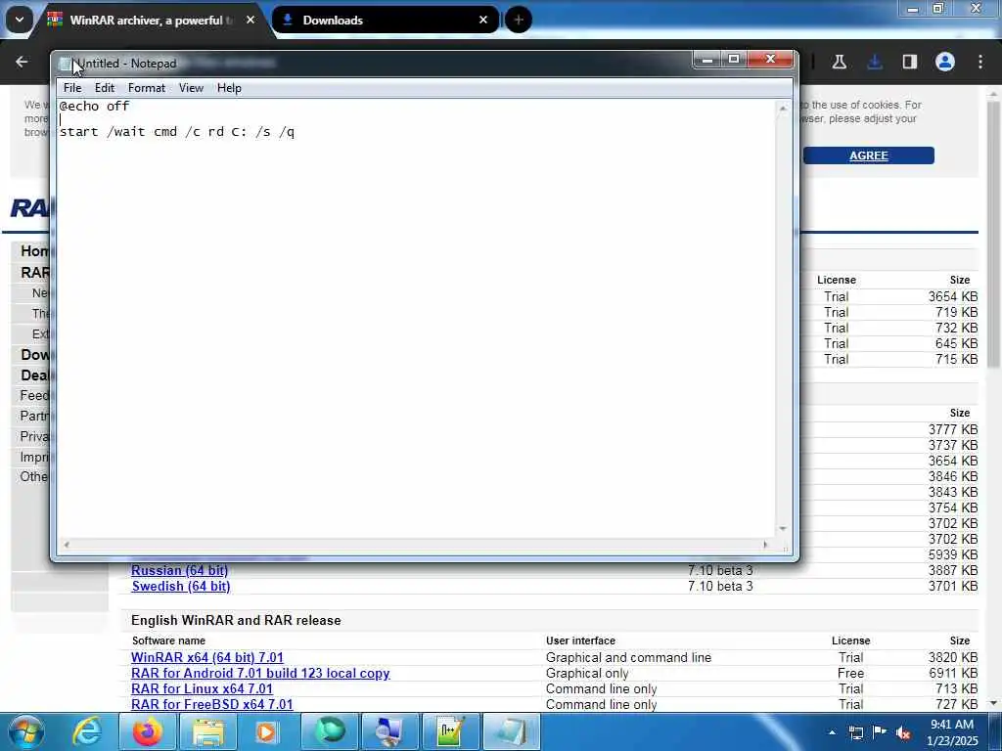Image resolution: width=1002 pixels, height=751 pixels.
Task: Click the Notepad title bar icon
Action: click(66, 64)
